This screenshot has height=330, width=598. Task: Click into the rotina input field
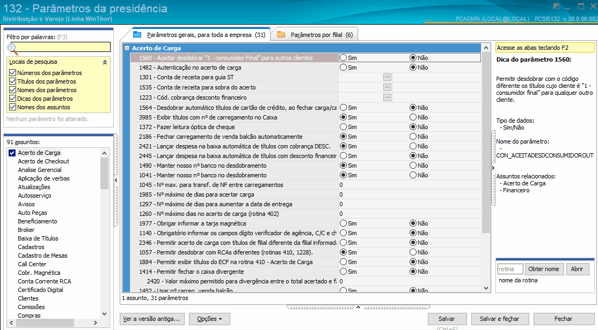click(510, 269)
